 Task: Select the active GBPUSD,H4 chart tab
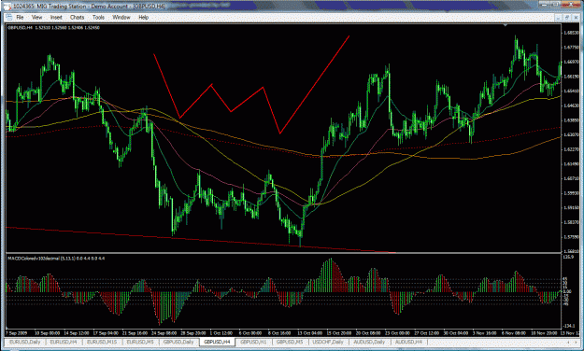point(217,342)
